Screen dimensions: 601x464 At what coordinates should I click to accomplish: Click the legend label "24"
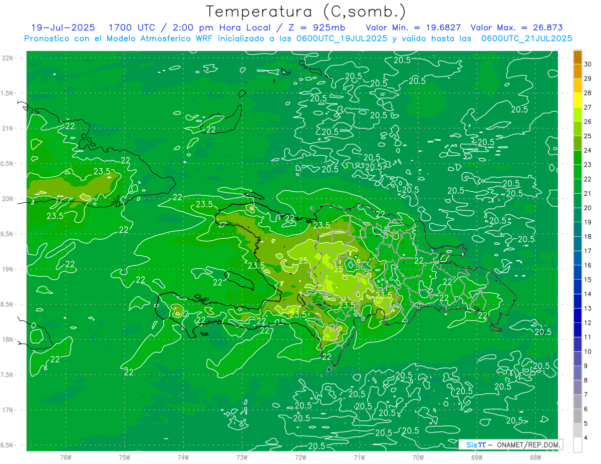pos(588,150)
